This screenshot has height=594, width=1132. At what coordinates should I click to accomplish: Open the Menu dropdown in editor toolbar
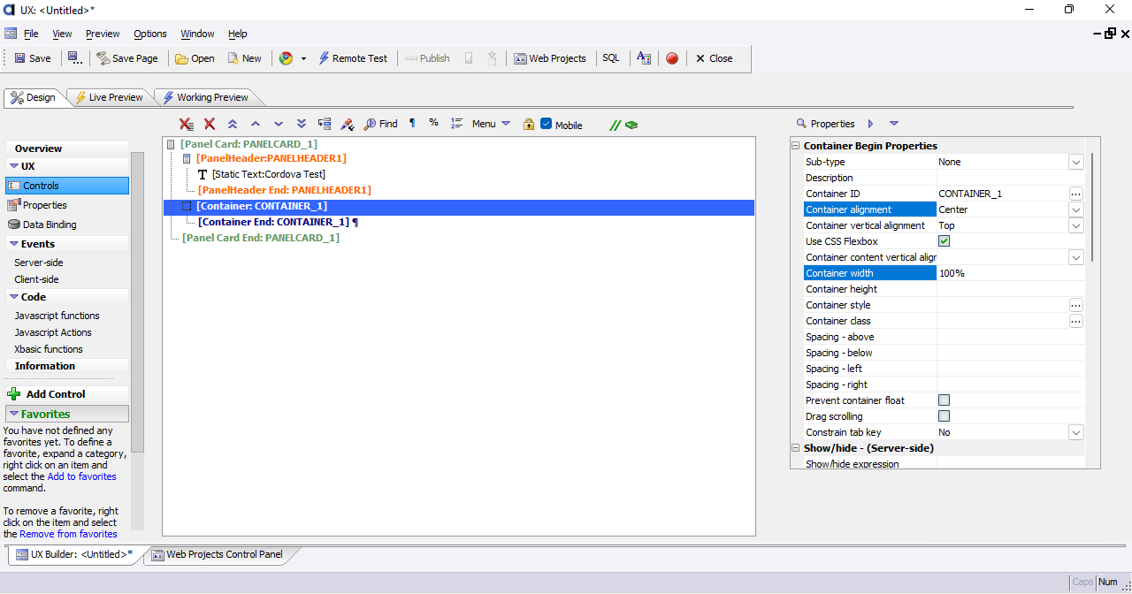click(x=491, y=124)
